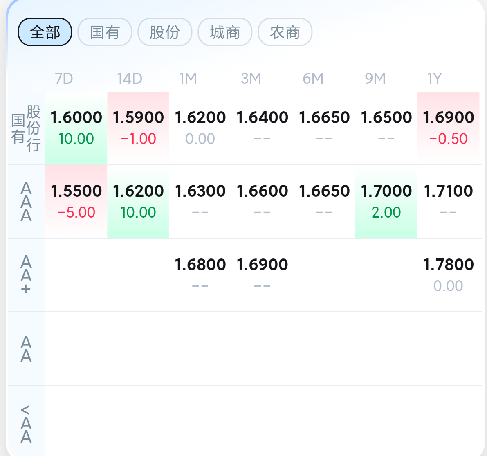Image resolution: width=487 pixels, height=456 pixels.
Task: Select the 全部 filter tab
Action: pos(45,32)
